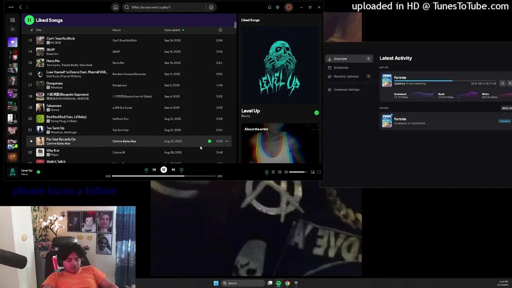Toggle repeat mode
The height and width of the screenshot is (288, 512).
point(181,170)
